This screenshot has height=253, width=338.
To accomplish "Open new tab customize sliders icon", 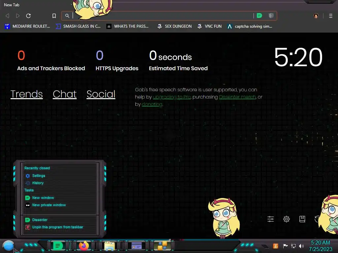I will tap(271, 219).
